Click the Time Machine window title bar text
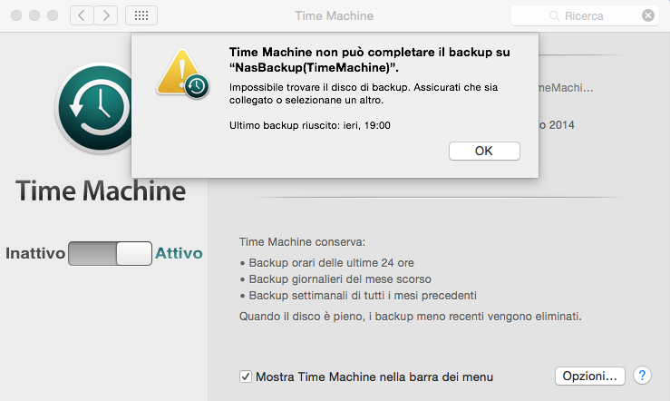This screenshot has height=401, width=670. (x=334, y=16)
